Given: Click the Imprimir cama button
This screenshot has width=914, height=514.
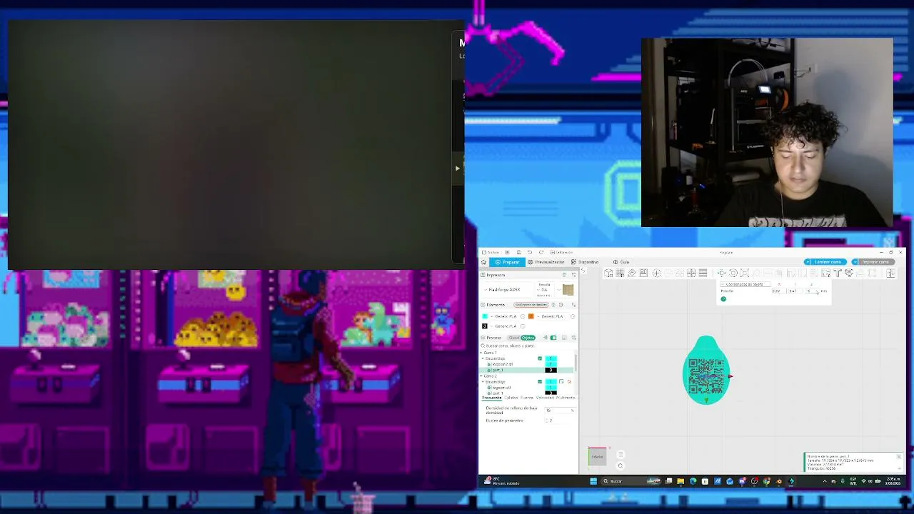Looking at the screenshot, I should coord(875,262).
